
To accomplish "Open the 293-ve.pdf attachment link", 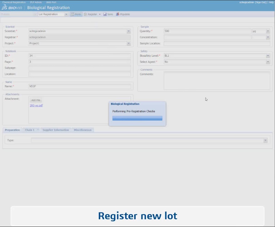I will point(36,105).
